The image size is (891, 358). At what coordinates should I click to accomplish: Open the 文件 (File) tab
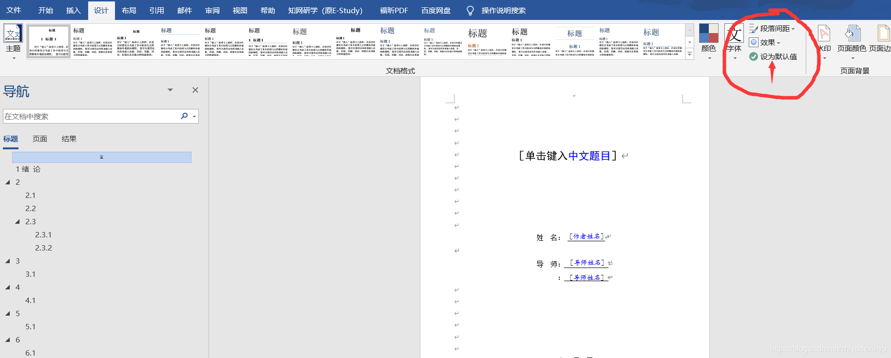(x=14, y=10)
